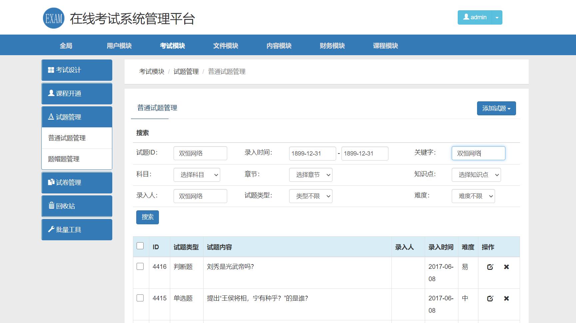Screen dimensions: 576x323
Task: Click the 关键字 keyword input field
Action: [478, 153]
